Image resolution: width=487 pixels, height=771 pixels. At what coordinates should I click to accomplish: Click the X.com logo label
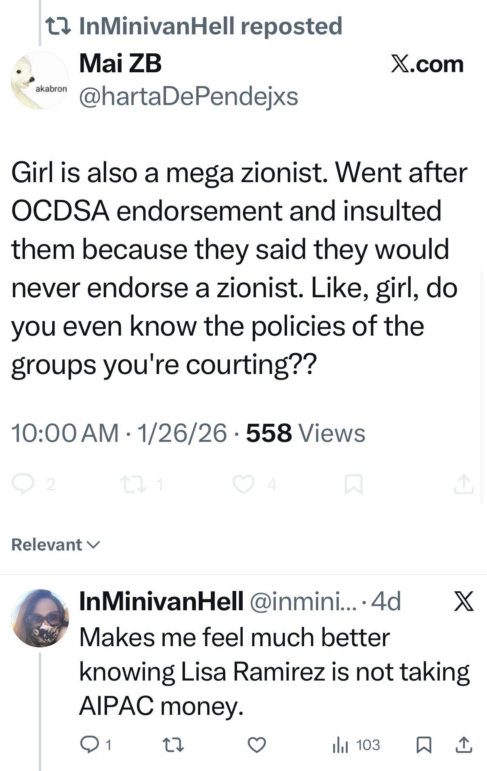(427, 64)
